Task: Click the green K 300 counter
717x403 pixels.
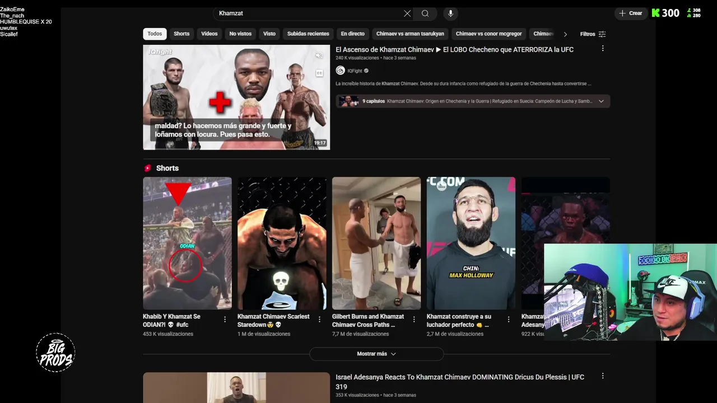Action: click(665, 13)
